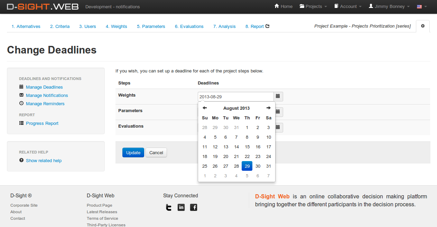437x227 pixels.
Task: Open the Projects dropdown menu
Action: click(x=314, y=7)
